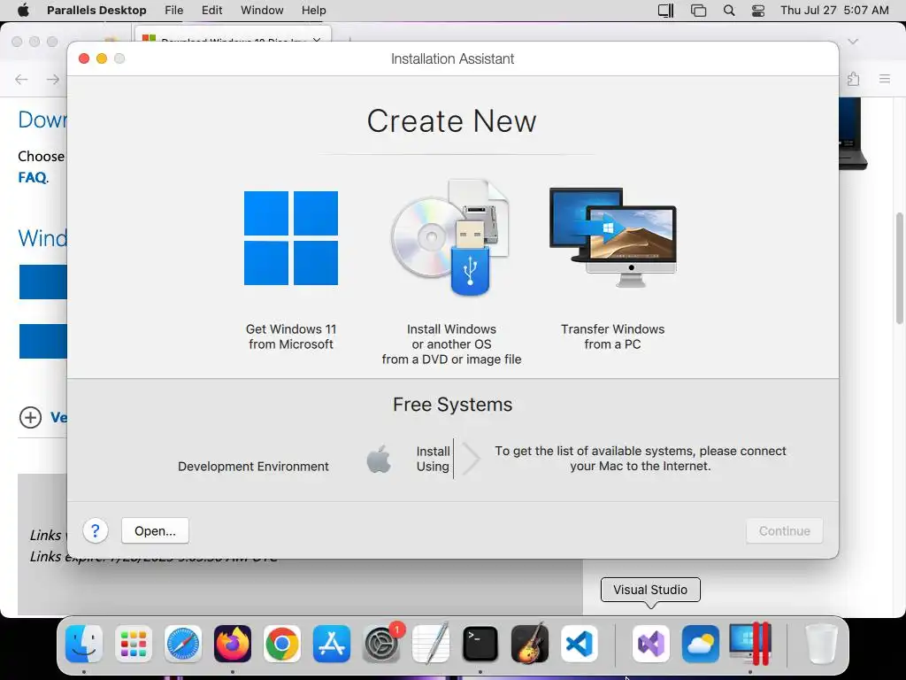
Task: Expand the plus circle section on webpage
Action: tap(31, 418)
